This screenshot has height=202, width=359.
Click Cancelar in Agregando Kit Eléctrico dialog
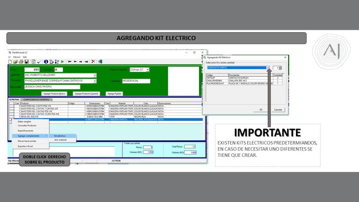pyautogui.click(x=278, y=110)
